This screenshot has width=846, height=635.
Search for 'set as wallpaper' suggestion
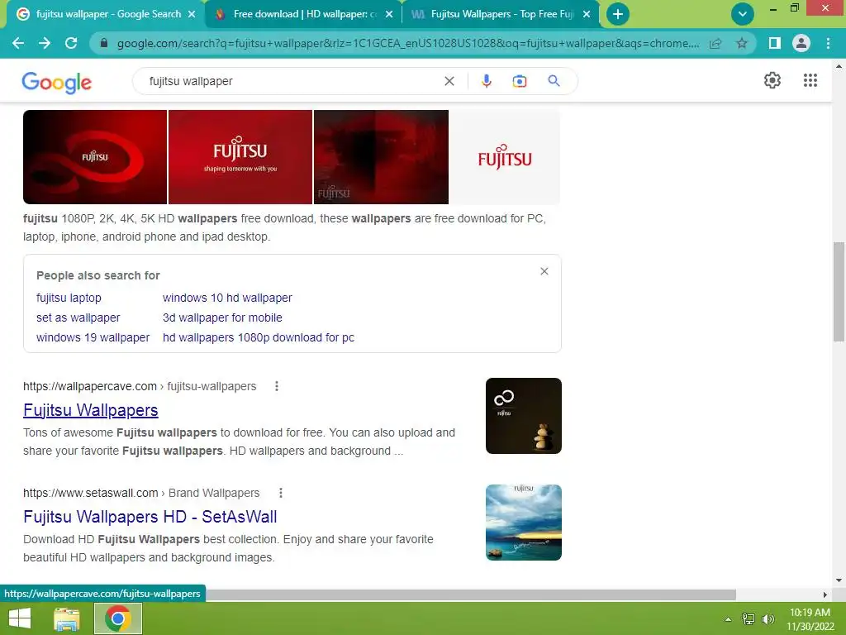(78, 317)
